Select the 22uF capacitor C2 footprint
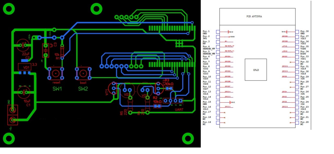334x154 pixels. click(23, 45)
